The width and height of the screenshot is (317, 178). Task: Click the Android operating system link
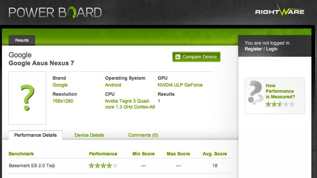pos(113,85)
